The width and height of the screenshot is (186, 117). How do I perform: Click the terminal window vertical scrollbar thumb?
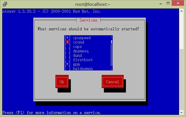(x=181, y=80)
